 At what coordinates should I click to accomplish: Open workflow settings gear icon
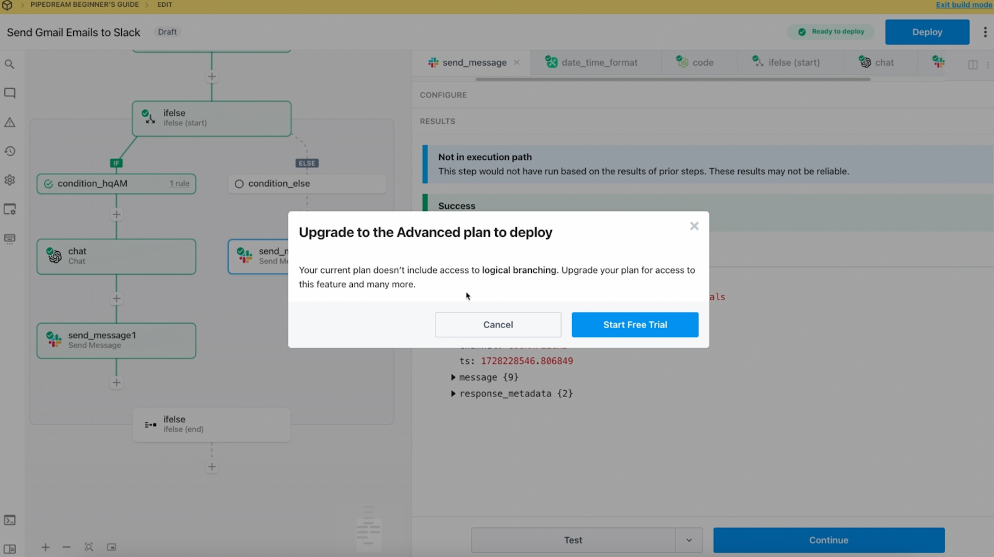point(10,180)
